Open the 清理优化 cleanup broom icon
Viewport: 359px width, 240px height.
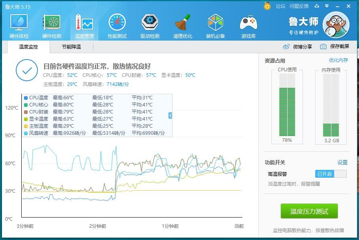183,22
